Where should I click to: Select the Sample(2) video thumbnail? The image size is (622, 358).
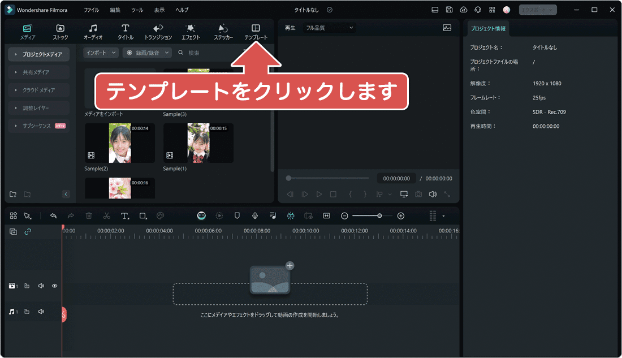(x=119, y=143)
